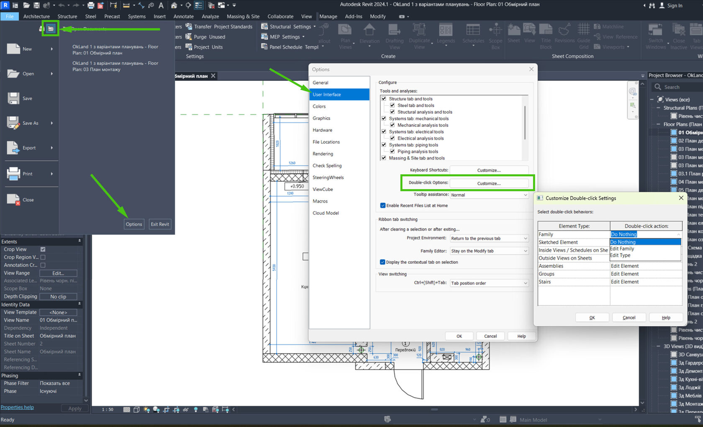The image size is (703, 427).
Task: Click the Transfer Project Standards icon
Action: (x=189, y=26)
